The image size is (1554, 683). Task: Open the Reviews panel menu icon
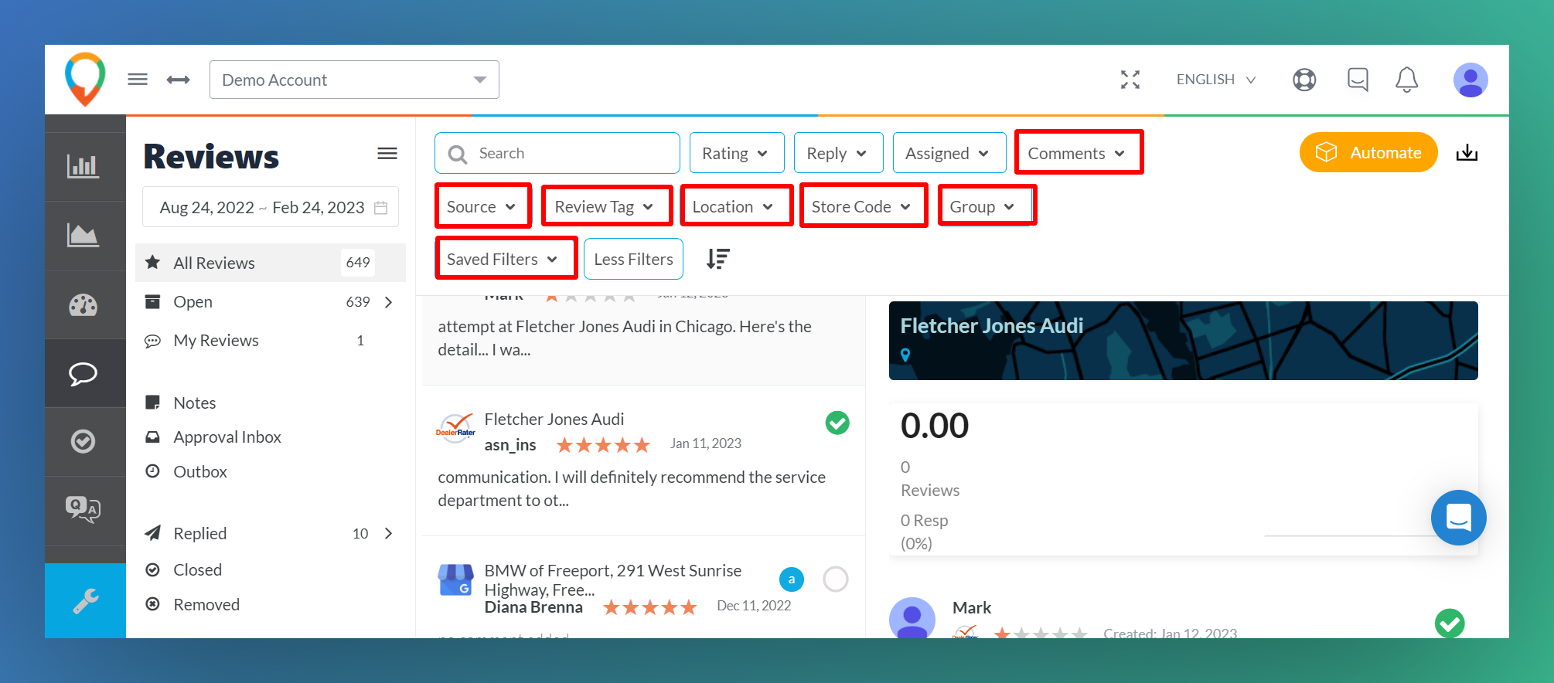pos(387,154)
